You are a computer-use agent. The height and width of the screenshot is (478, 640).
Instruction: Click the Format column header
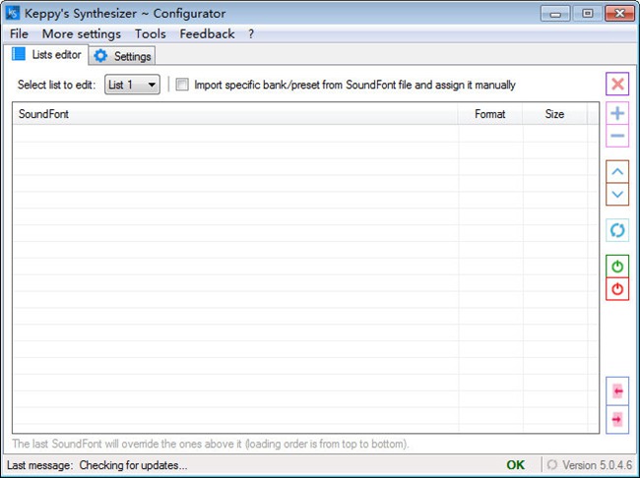click(489, 114)
